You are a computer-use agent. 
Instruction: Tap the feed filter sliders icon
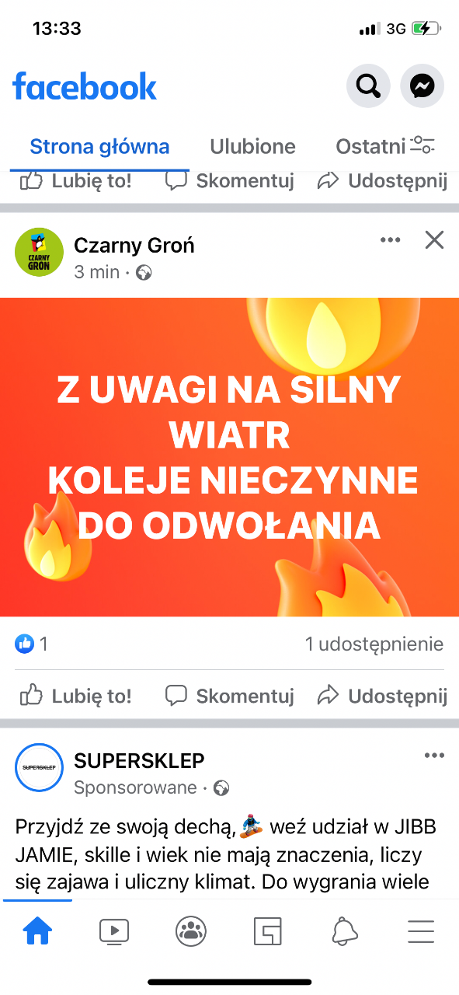(x=423, y=145)
